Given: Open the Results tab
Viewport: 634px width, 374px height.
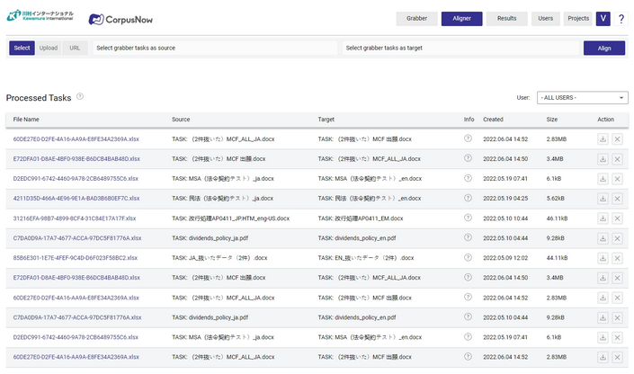Looking at the screenshot, I should (x=507, y=18).
